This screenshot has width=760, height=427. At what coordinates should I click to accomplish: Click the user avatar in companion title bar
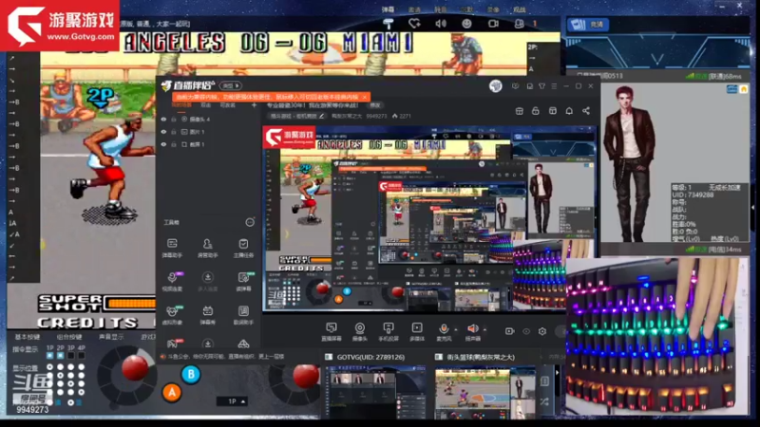pos(495,86)
